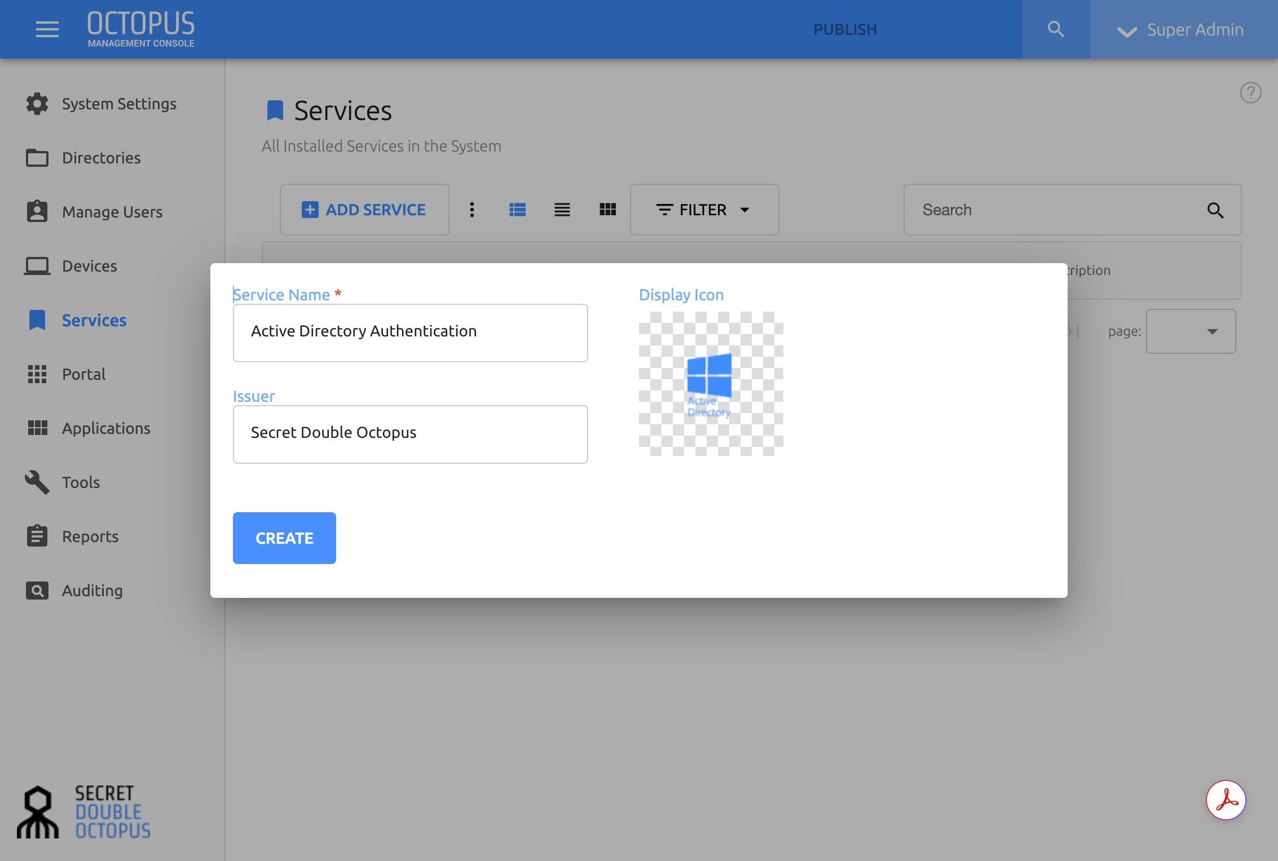This screenshot has width=1278, height=861.
Task: Open the hamburger menu icon
Action: [x=47, y=29]
